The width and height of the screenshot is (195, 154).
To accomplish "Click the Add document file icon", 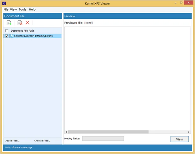I will coord(9,23).
